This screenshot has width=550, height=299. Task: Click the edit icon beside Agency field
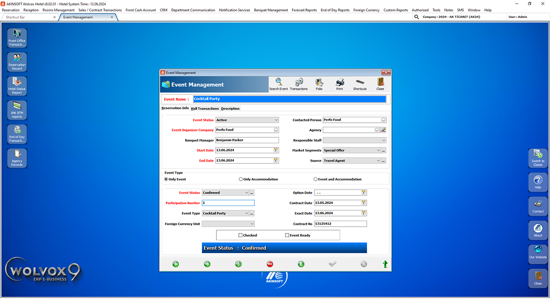[x=383, y=130]
